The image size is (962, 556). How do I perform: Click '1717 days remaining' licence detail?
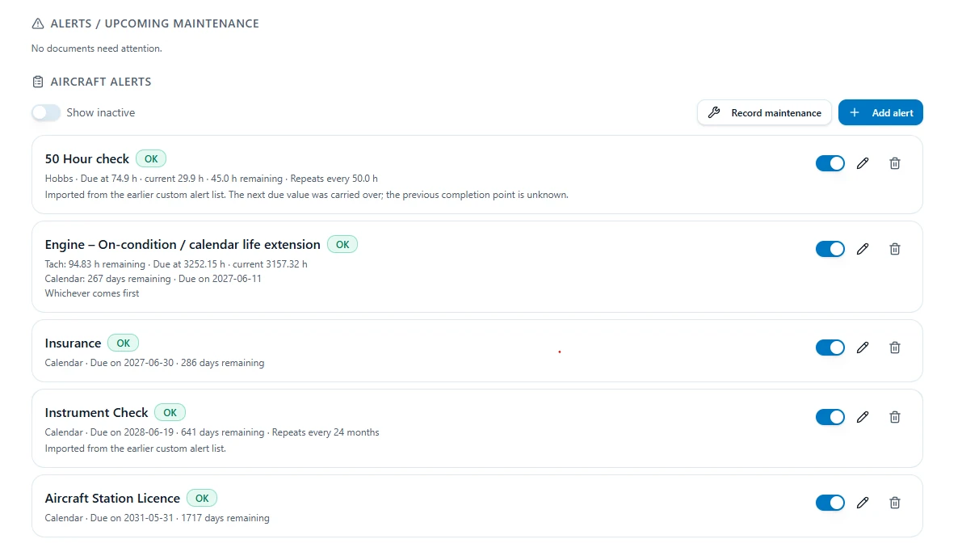(157, 518)
